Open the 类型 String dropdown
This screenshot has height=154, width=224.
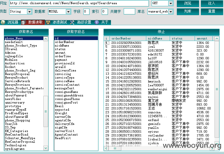click(29, 12)
